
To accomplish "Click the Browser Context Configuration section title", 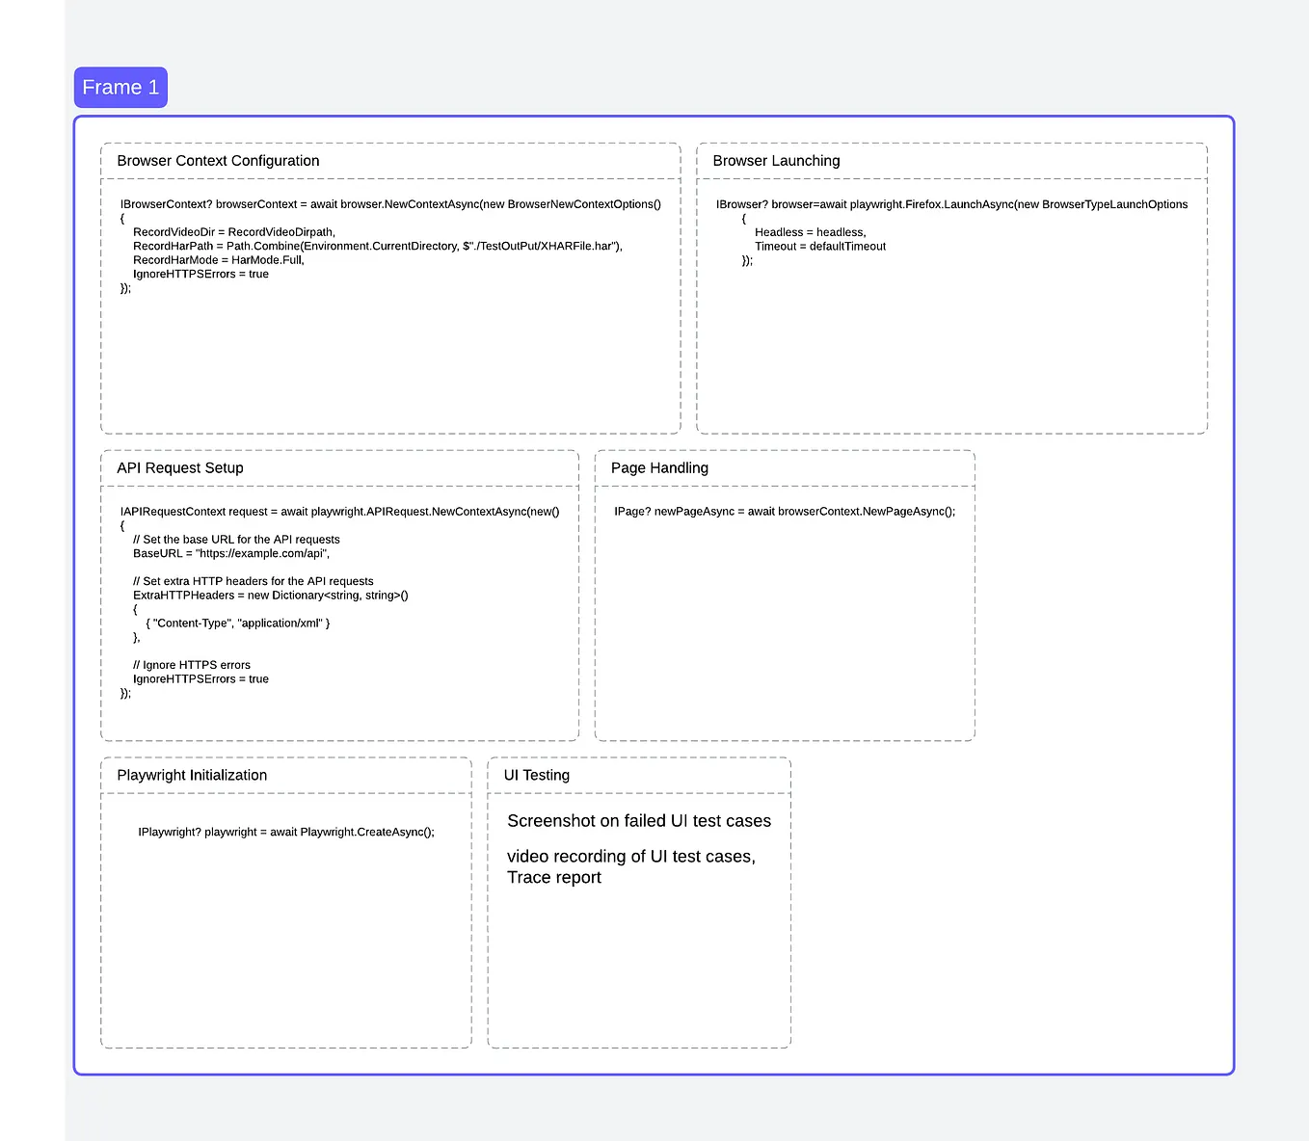I will [218, 160].
